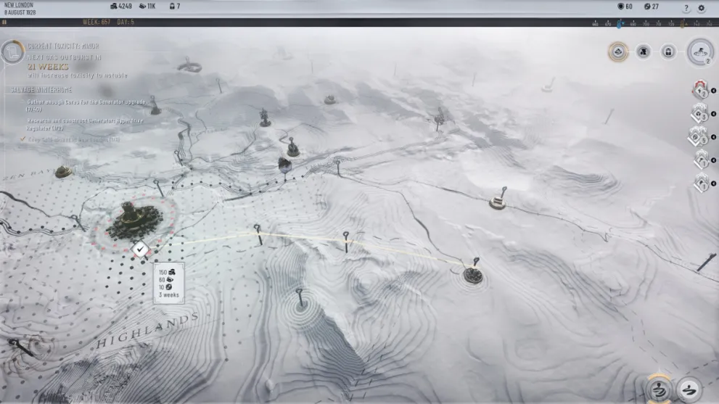Click the blue marker on the week timeline
The height and width of the screenshot is (404, 719).
click(619, 23)
